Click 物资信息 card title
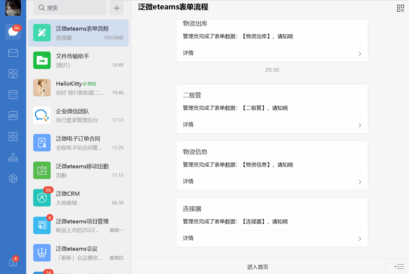 [195, 152]
